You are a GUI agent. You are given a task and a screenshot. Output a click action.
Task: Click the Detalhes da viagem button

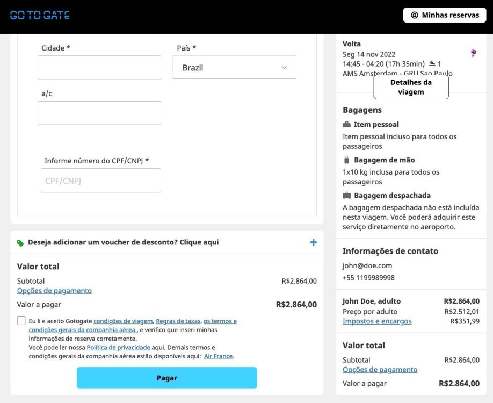[411, 87]
